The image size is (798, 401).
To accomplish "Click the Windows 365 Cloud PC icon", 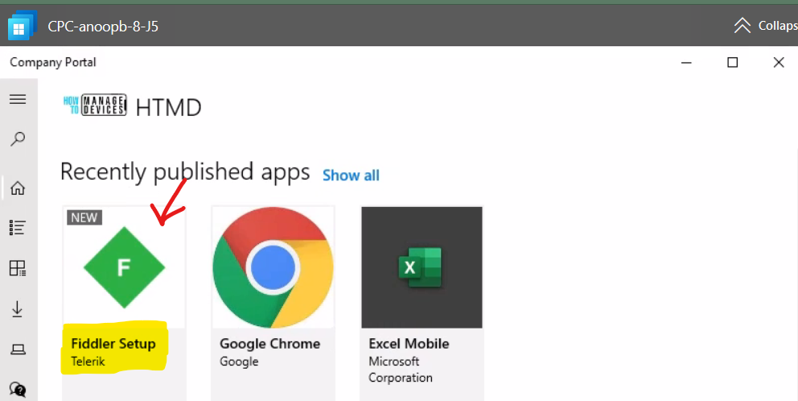I will [23, 25].
